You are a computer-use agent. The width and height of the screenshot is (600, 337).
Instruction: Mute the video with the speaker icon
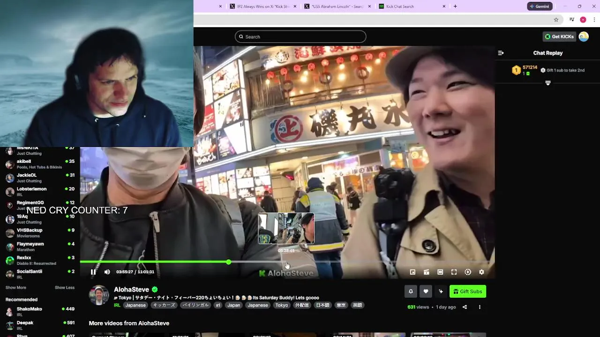click(107, 272)
